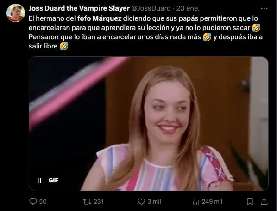Open the Joss Duard the Vampire Slayer name
277x211 pixels.
point(79,8)
